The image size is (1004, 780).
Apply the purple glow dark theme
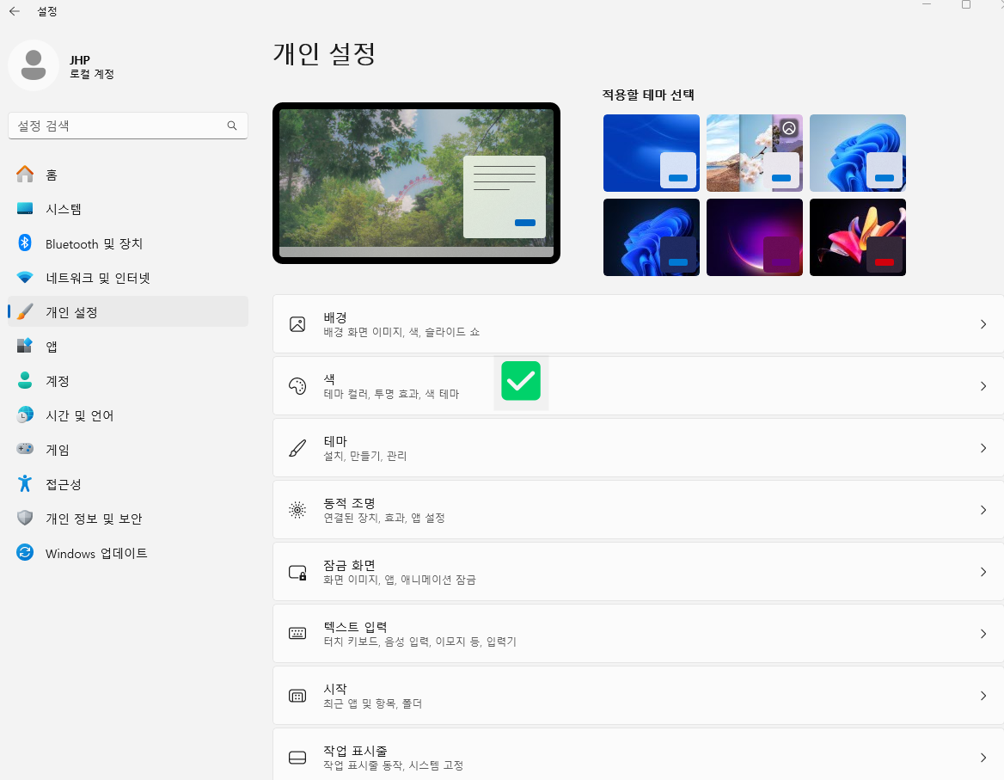(754, 237)
